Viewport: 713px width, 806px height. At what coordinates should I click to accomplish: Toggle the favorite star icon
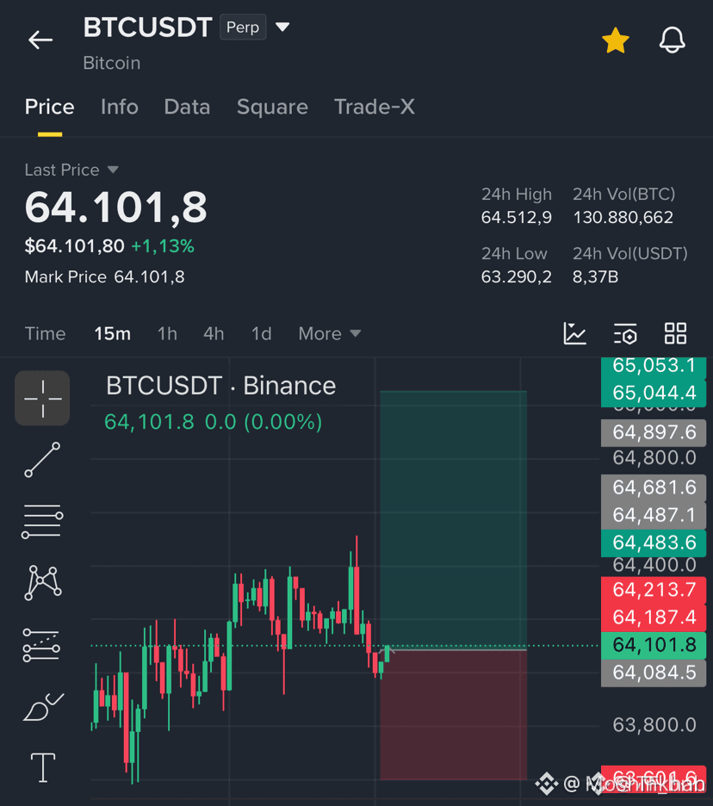tap(616, 40)
